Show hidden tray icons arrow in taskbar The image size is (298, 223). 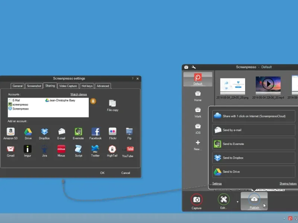click(284, 219)
